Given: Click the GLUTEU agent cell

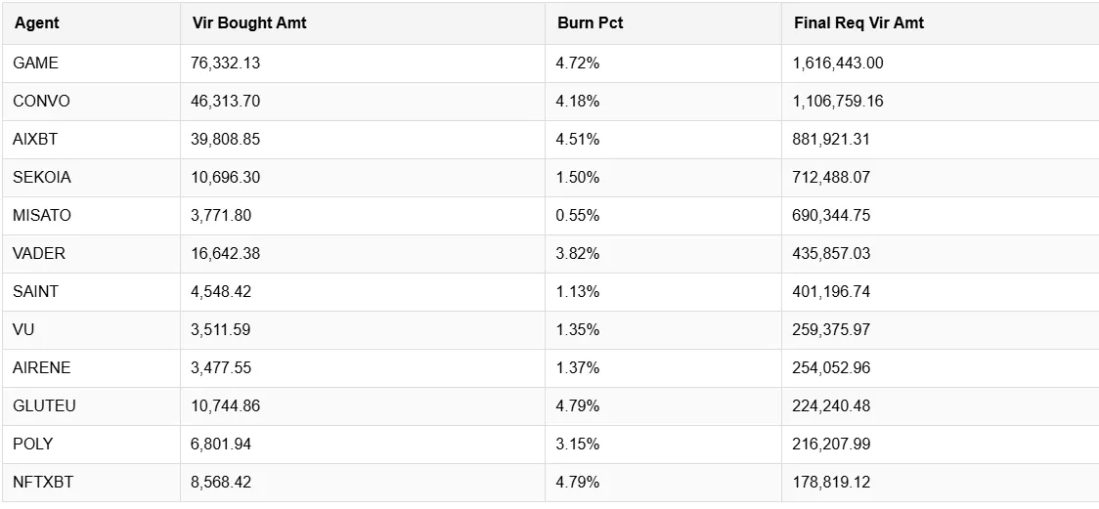Looking at the screenshot, I should tap(91, 406).
